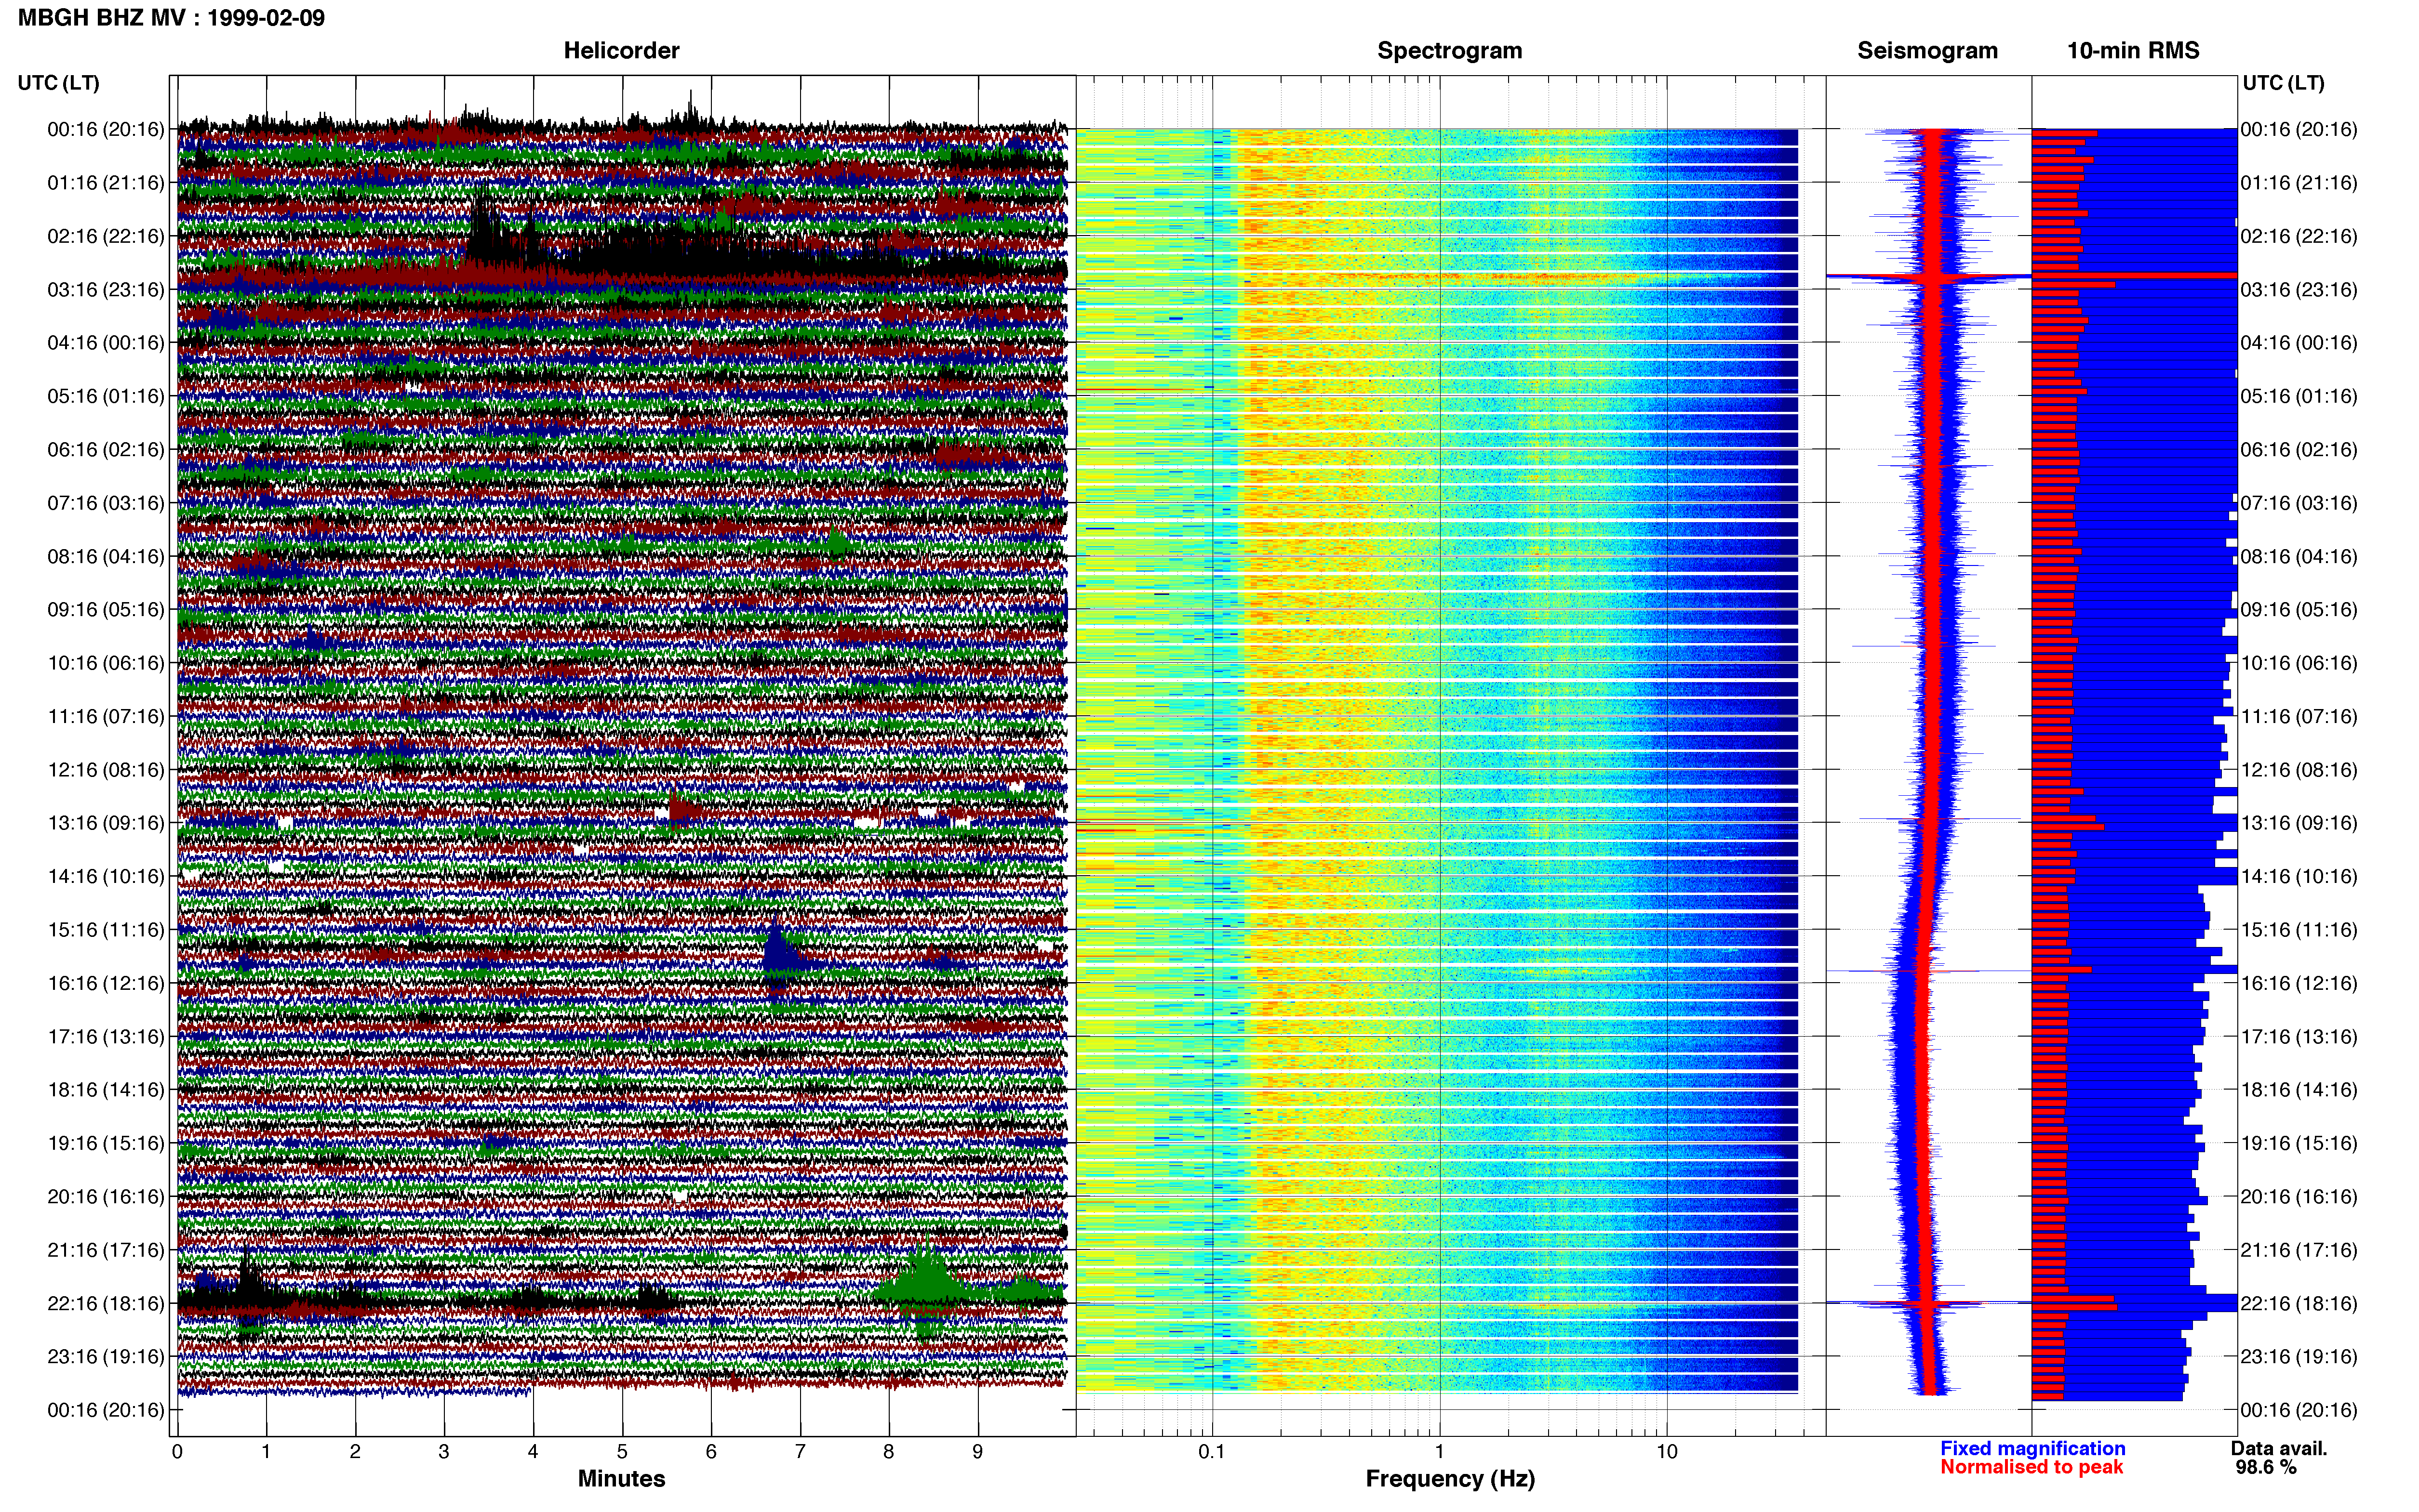The height and width of the screenshot is (1512, 2419).
Task: Select right axis time label '19:16 (15:16)'
Action: (x=2299, y=1143)
